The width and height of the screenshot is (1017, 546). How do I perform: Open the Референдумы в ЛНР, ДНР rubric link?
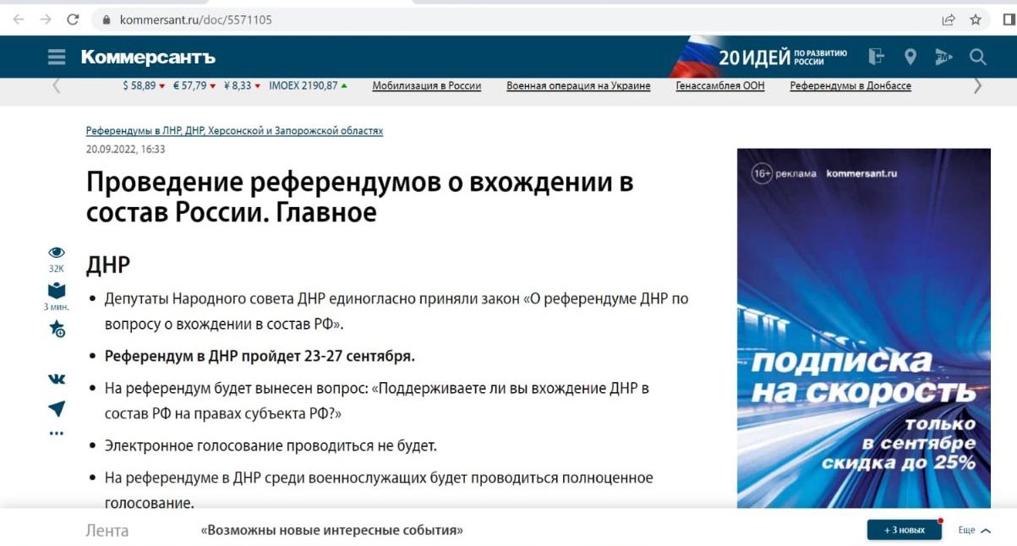234,131
